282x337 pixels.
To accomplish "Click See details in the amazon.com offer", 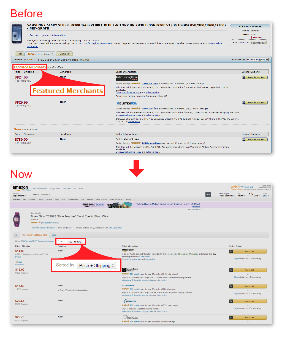I will click(x=145, y=257).
